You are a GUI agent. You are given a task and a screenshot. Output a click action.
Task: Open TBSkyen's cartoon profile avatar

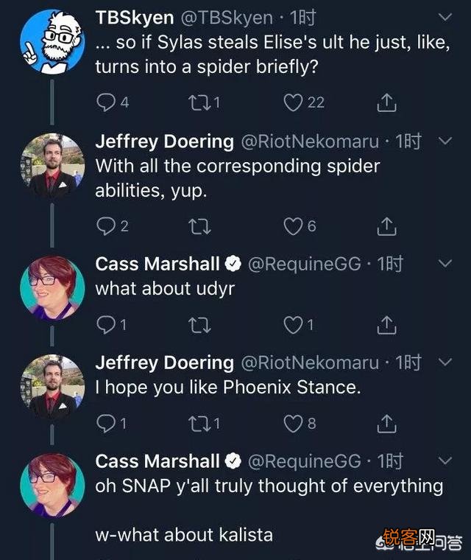click(52, 41)
